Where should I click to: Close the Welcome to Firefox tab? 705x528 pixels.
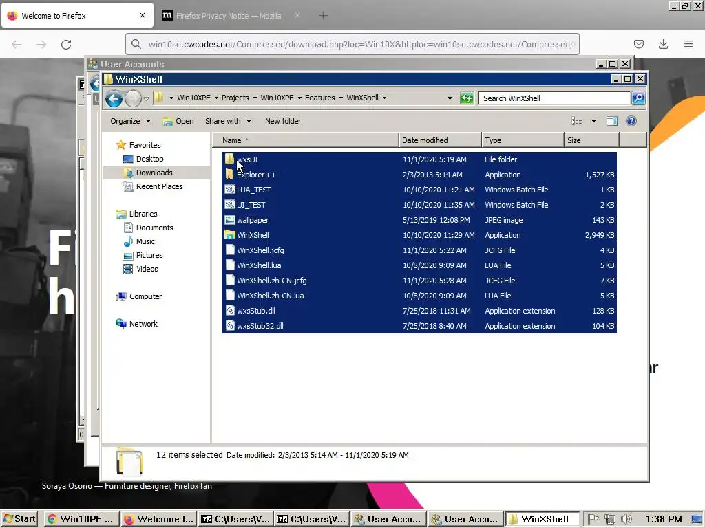pos(143,15)
